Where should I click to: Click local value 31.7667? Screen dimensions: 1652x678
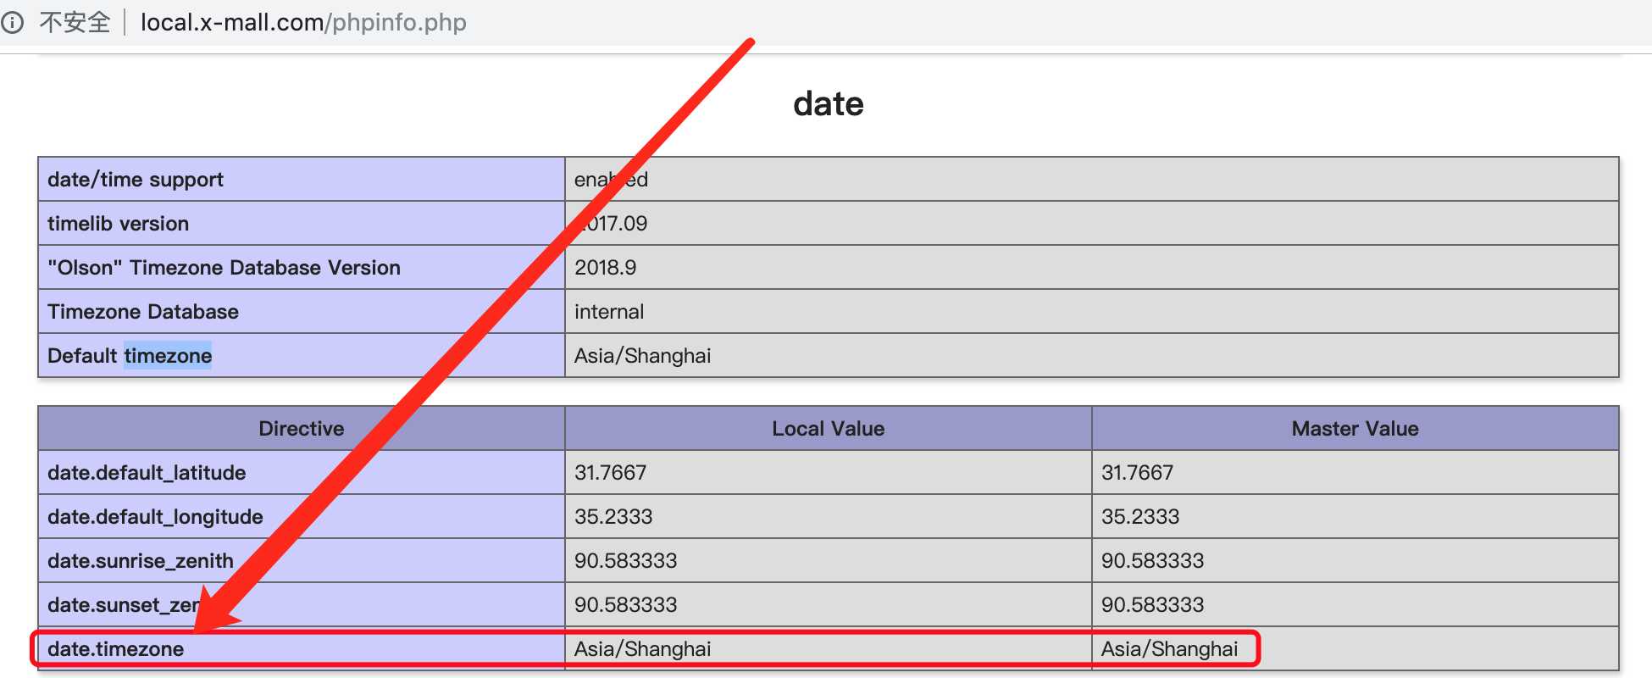click(610, 473)
